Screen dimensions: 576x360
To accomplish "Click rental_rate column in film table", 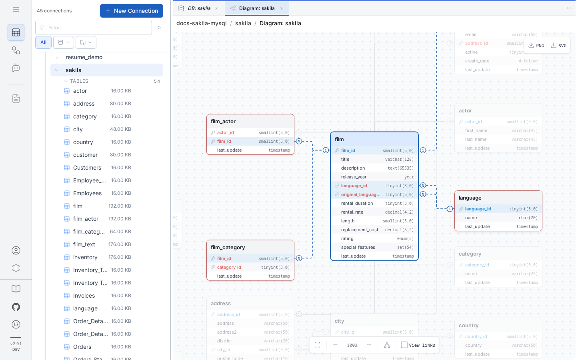I will 374,212.
